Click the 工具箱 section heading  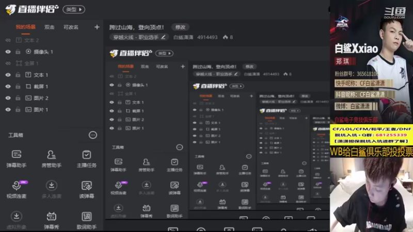click(x=15, y=135)
